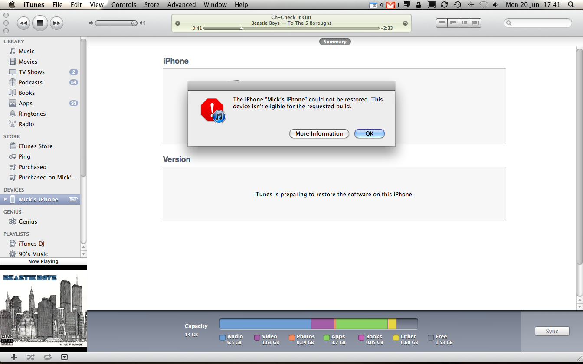Image resolution: width=583 pixels, height=364 pixels.
Task: Adjust the volume slider
Action: [x=116, y=23]
